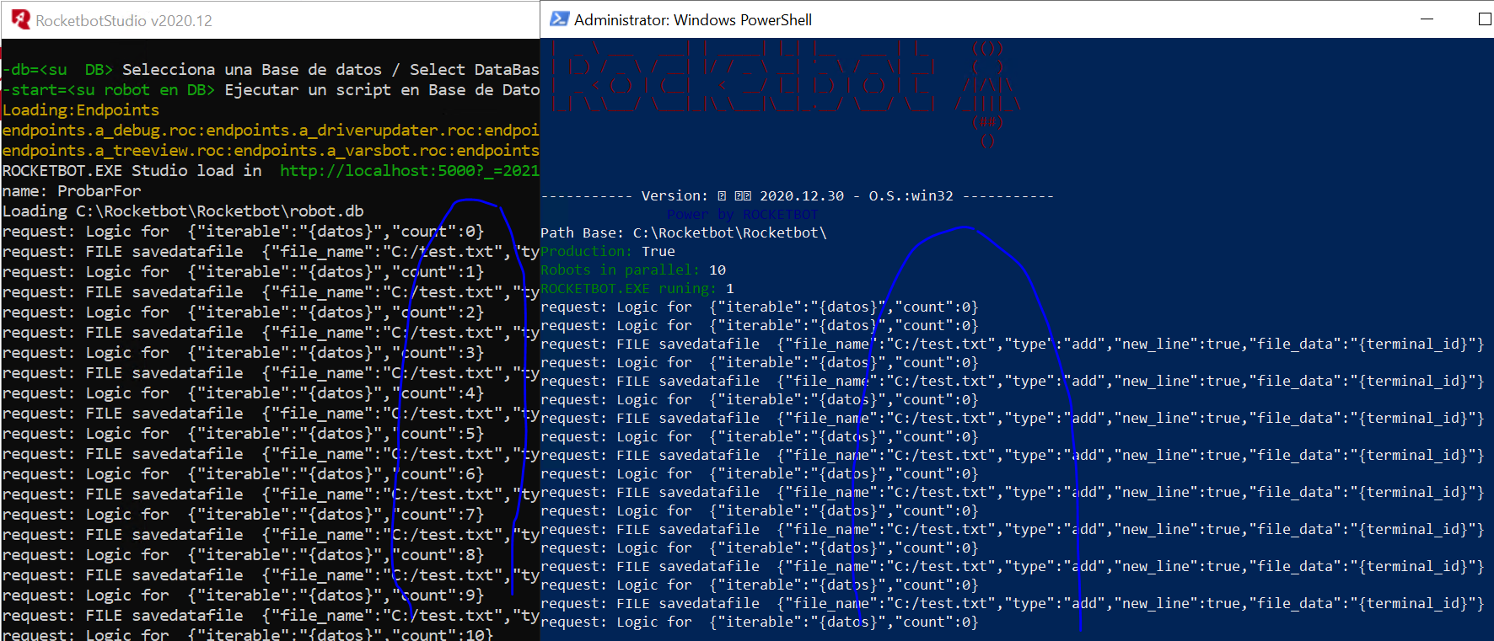Click the robot.db loading path line
This screenshot has width=1494, height=641.
point(183,211)
